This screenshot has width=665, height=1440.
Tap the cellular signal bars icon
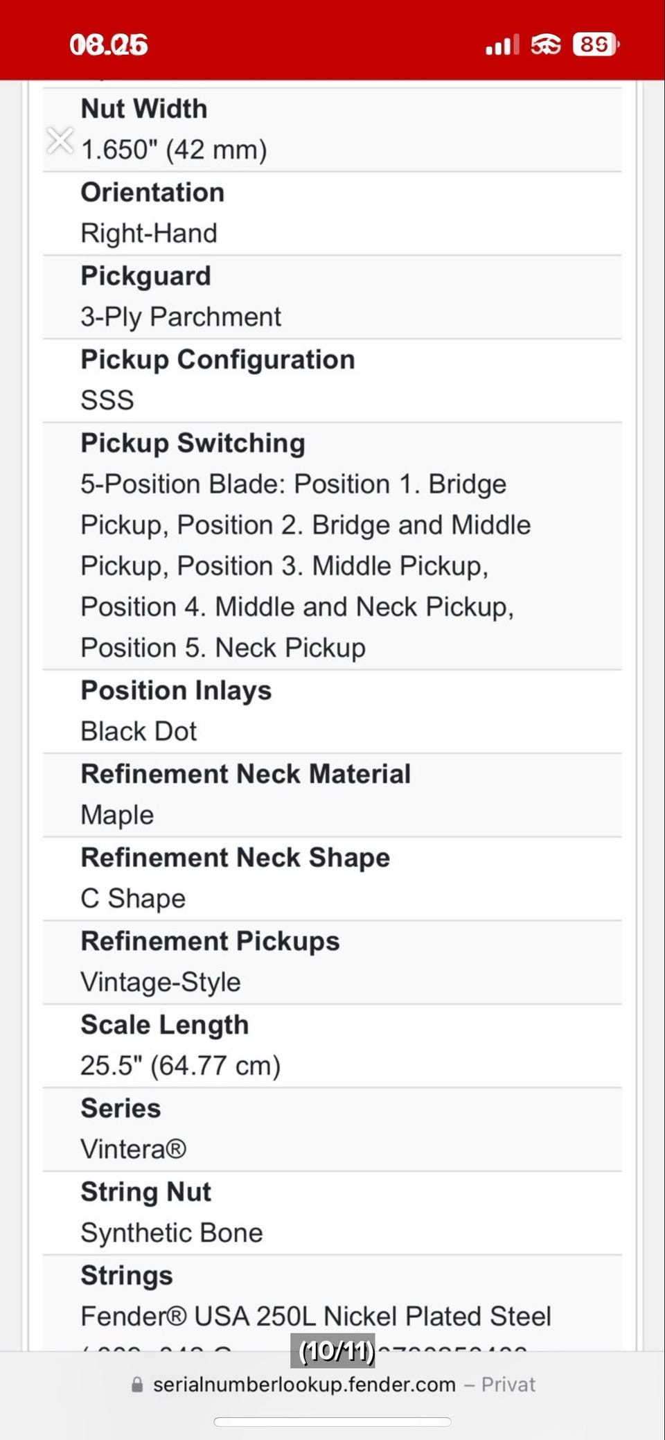click(502, 46)
